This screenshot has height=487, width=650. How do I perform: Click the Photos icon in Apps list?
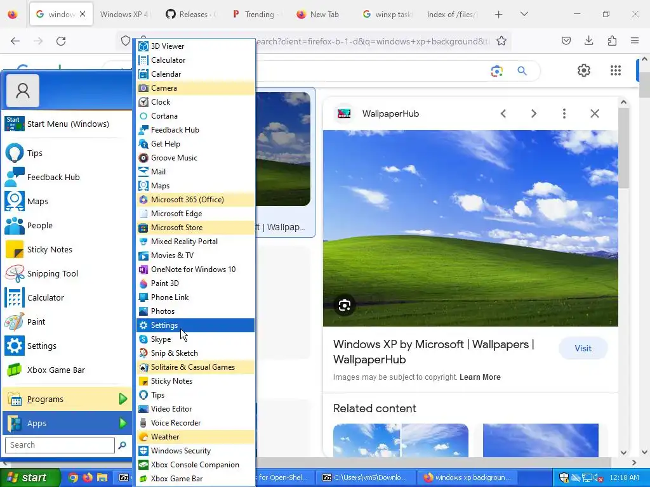143,311
